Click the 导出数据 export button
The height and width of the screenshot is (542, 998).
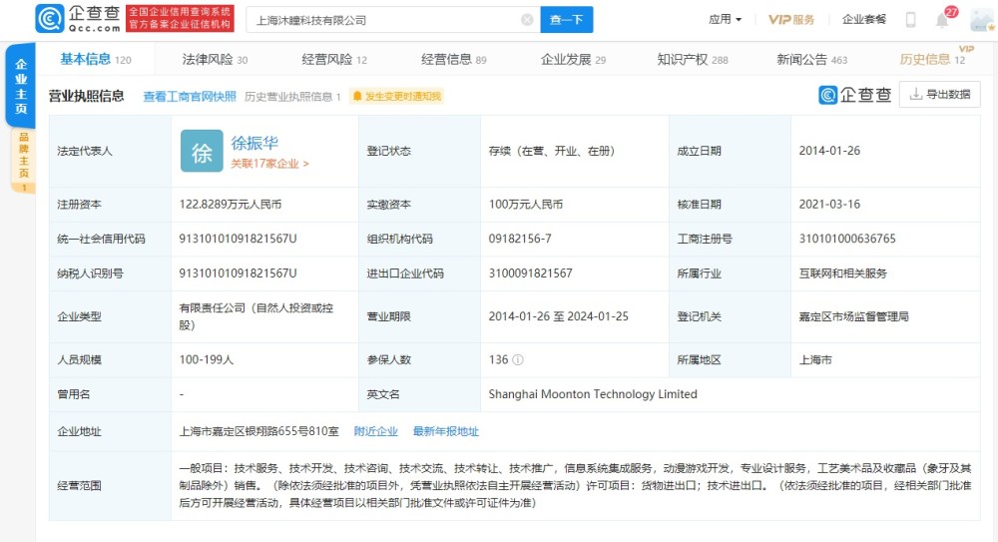click(939, 94)
